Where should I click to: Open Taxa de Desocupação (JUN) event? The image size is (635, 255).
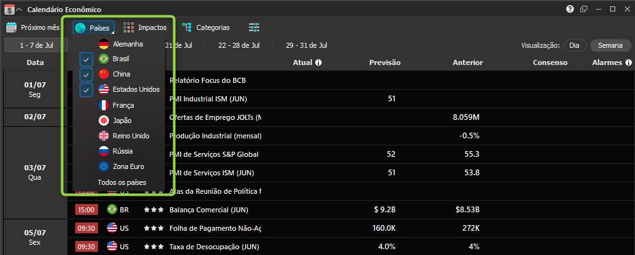point(214,247)
